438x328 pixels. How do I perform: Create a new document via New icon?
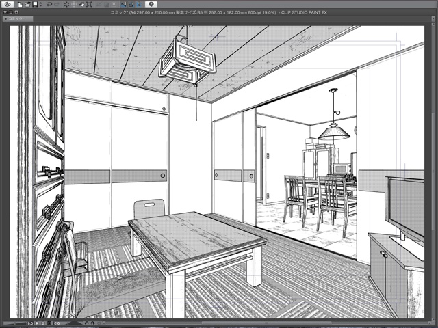click(20, 4)
